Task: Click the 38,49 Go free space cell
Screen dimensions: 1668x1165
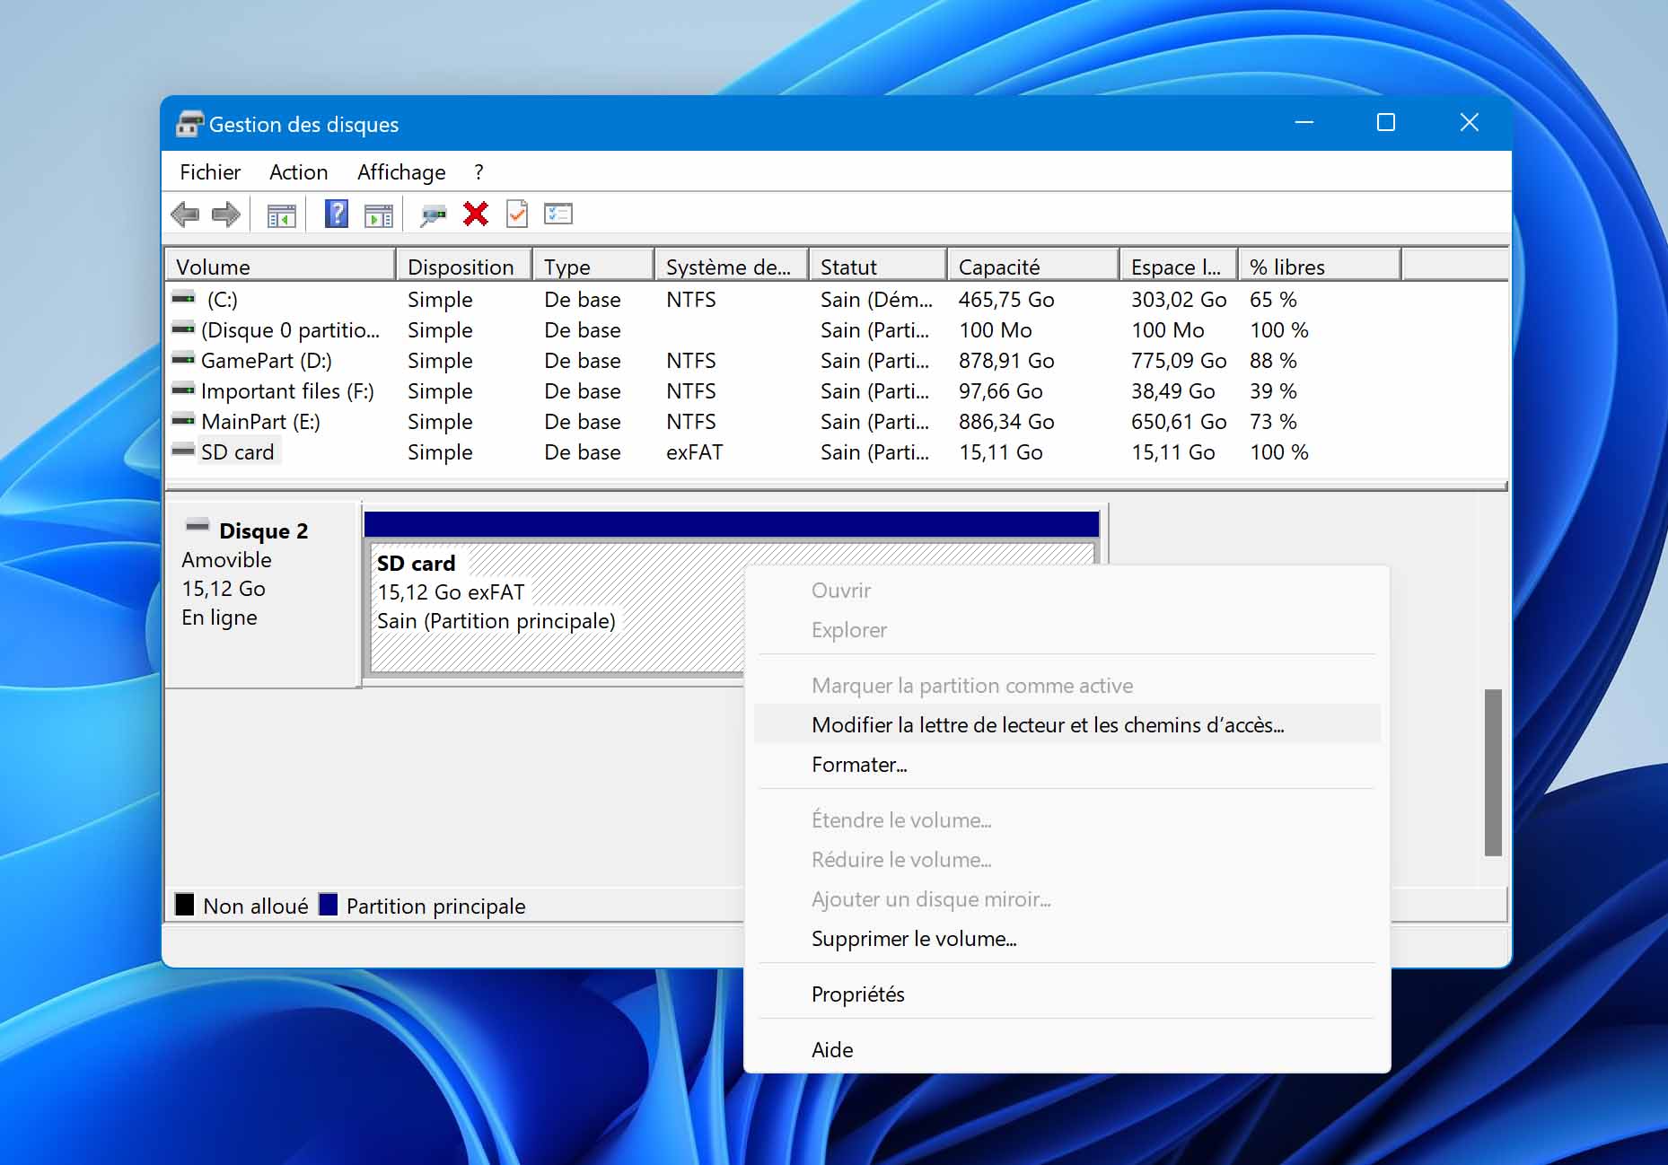Action: click(1172, 390)
